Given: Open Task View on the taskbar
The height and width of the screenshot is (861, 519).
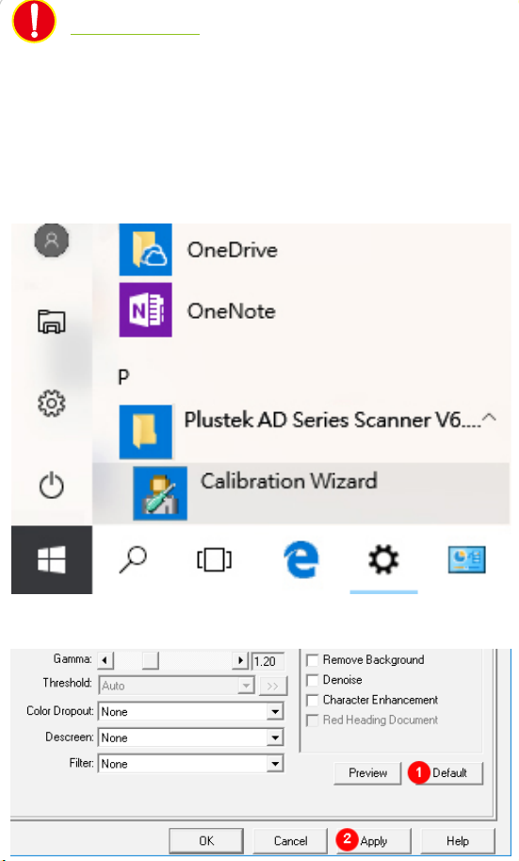Looking at the screenshot, I should [x=214, y=560].
